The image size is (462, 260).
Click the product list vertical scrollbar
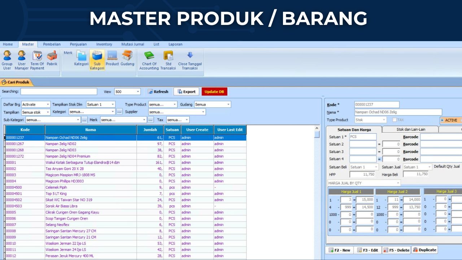[317, 191]
